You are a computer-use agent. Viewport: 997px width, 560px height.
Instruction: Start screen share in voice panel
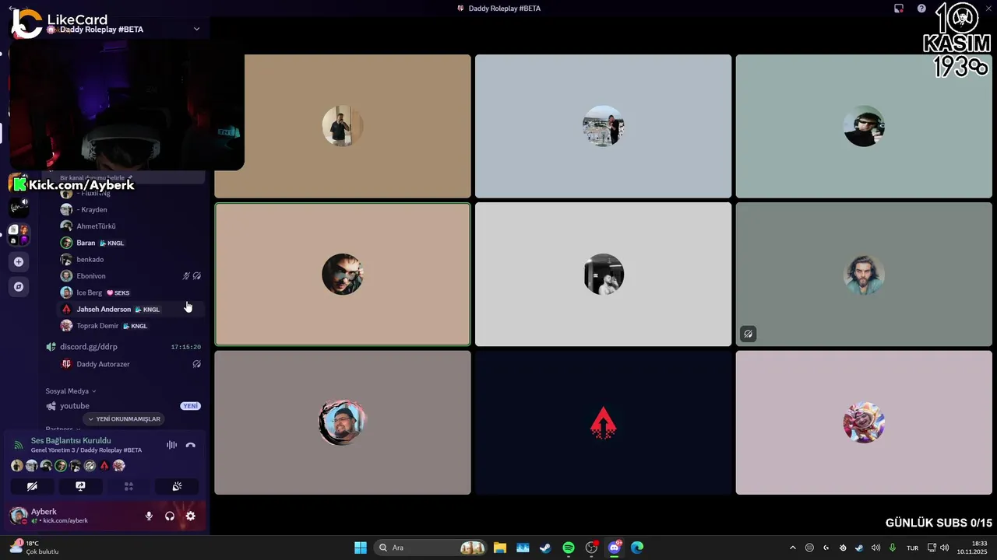(x=80, y=486)
